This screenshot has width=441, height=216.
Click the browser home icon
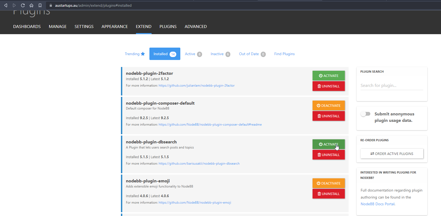point(31,5)
